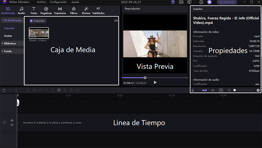This screenshot has width=262, height=148.
Task: Select Grabar in the sidebar
Action: [x=8, y=36]
